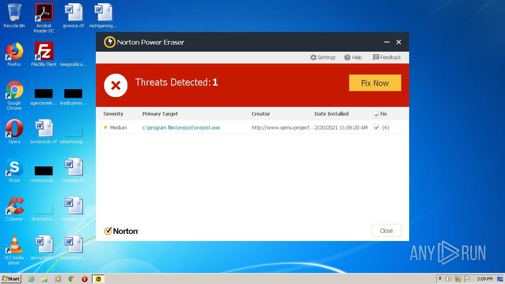The image size is (505, 284).
Task: Open the network icon in system tray
Action: pyautogui.click(x=458, y=279)
